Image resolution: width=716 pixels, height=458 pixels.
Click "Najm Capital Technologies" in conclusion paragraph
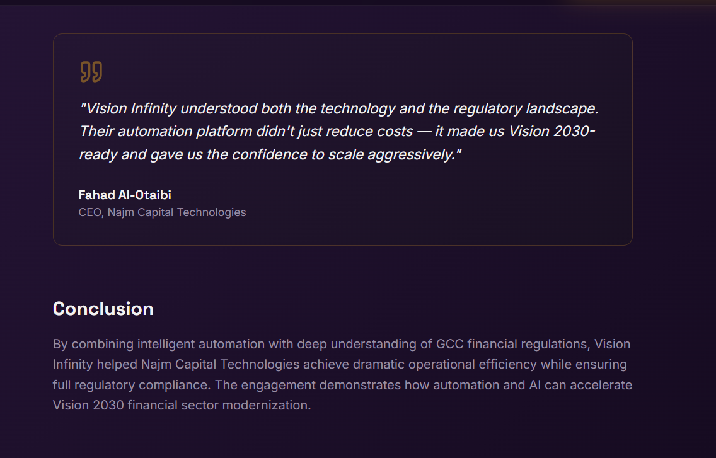click(220, 364)
